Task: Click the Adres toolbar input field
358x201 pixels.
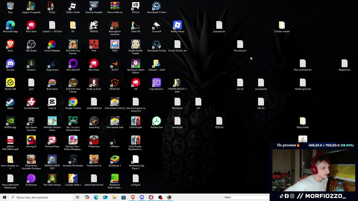Action: click(250, 197)
